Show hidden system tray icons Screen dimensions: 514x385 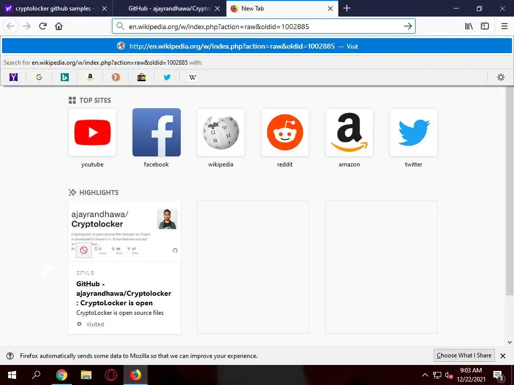[x=425, y=375]
